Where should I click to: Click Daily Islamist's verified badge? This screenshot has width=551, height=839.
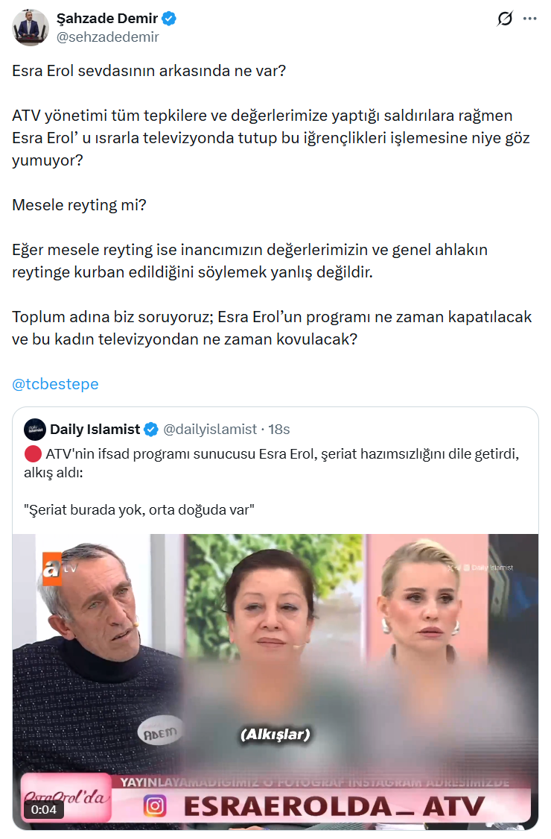point(151,429)
